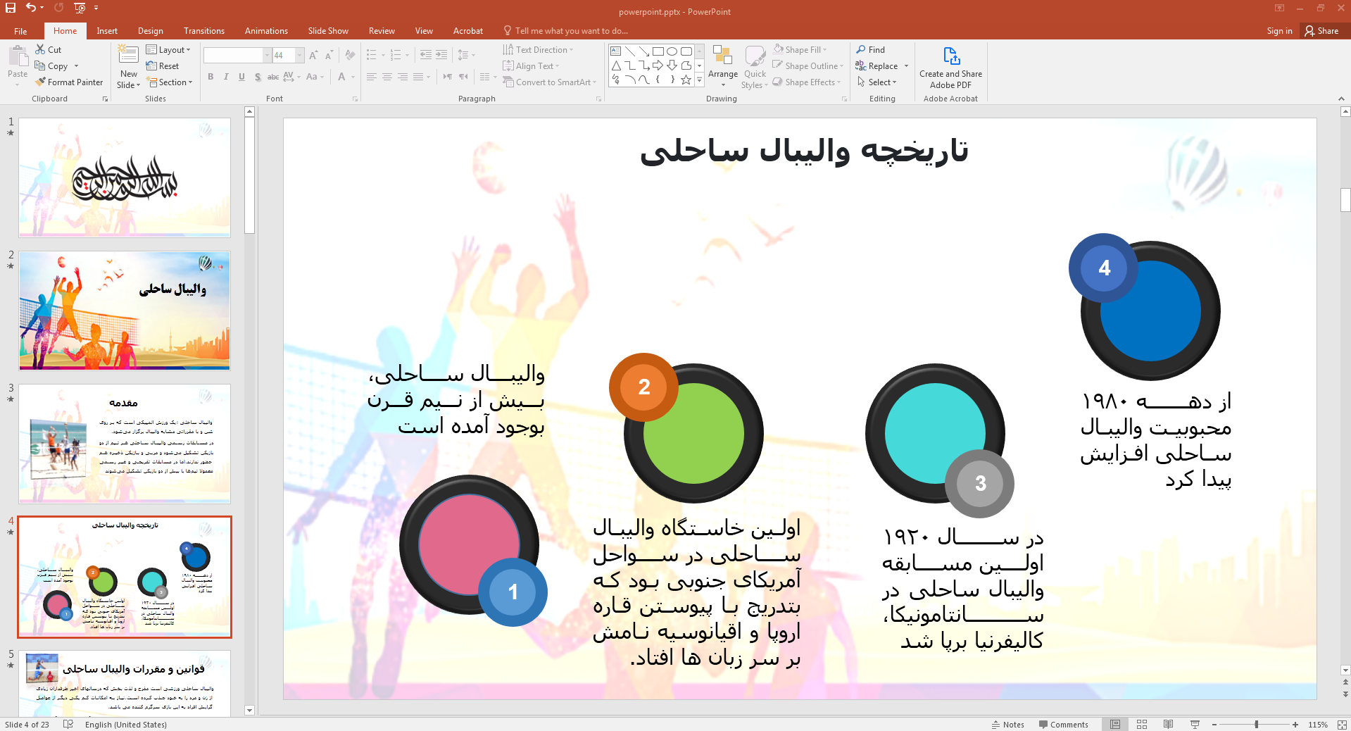Screen dimensions: 1351x731
Task: Click Convert to SmartArt button
Action: click(549, 82)
